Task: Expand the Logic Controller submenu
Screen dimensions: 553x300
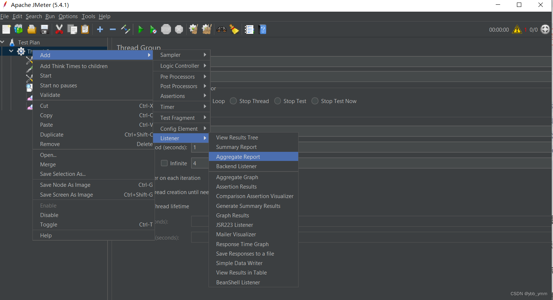Action: (181, 66)
